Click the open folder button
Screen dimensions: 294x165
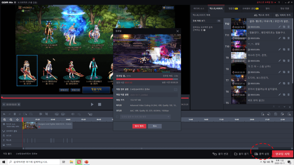tap(241, 154)
